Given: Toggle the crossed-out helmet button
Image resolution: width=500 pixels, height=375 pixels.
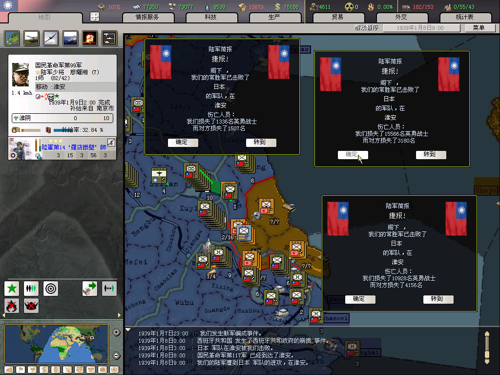Looking at the screenshot, I should [31, 306].
